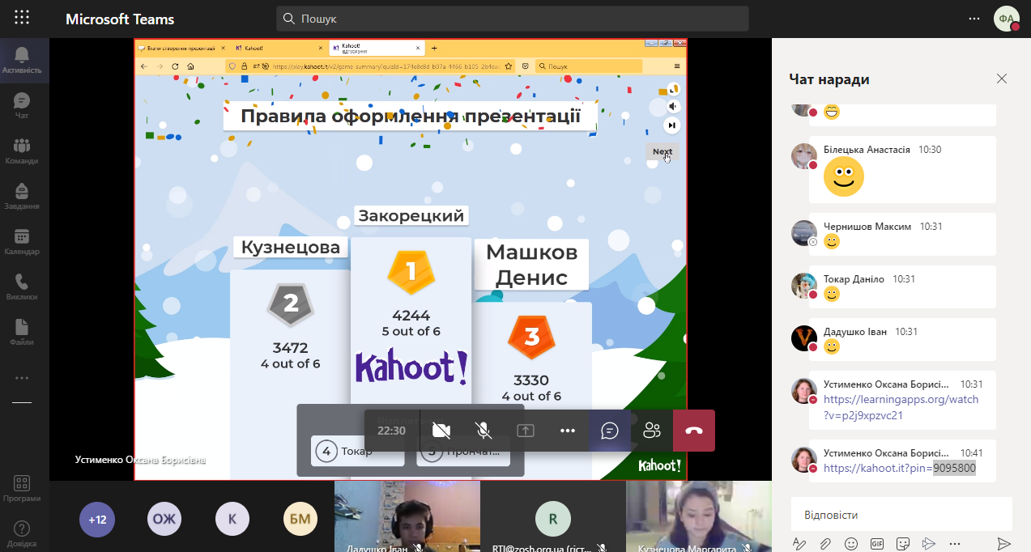Select the БМ participant avatar
The height and width of the screenshot is (552, 1031).
(300, 520)
